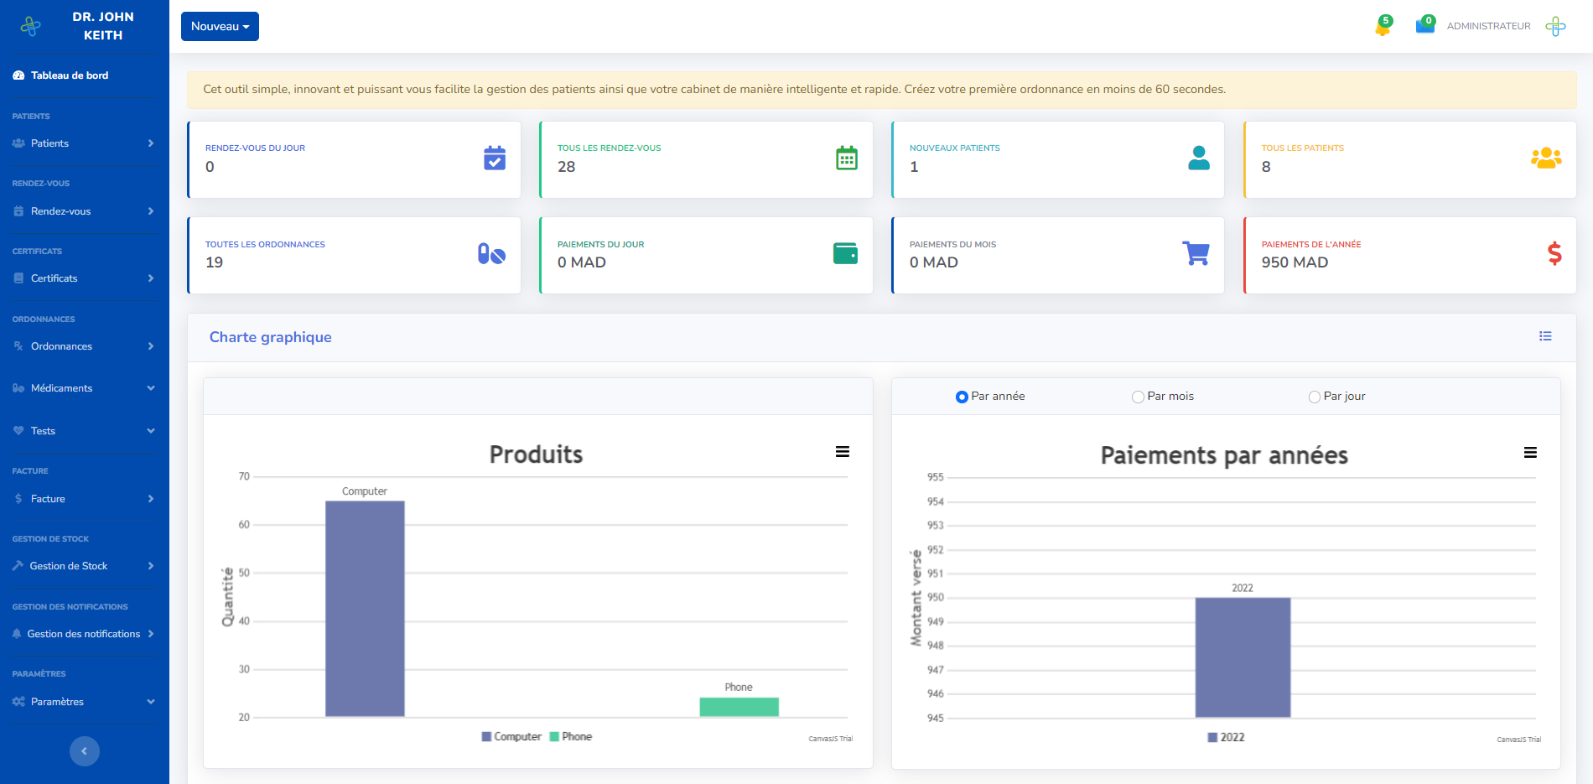The image size is (1593, 784).
Task: Open the messages envelope icon
Action: pyautogui.click(x=1424, y=26)
